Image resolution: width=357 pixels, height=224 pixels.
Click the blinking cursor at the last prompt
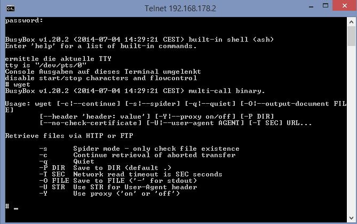click(16, 207)
